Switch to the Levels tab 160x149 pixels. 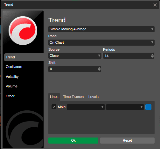click(94, 97)
